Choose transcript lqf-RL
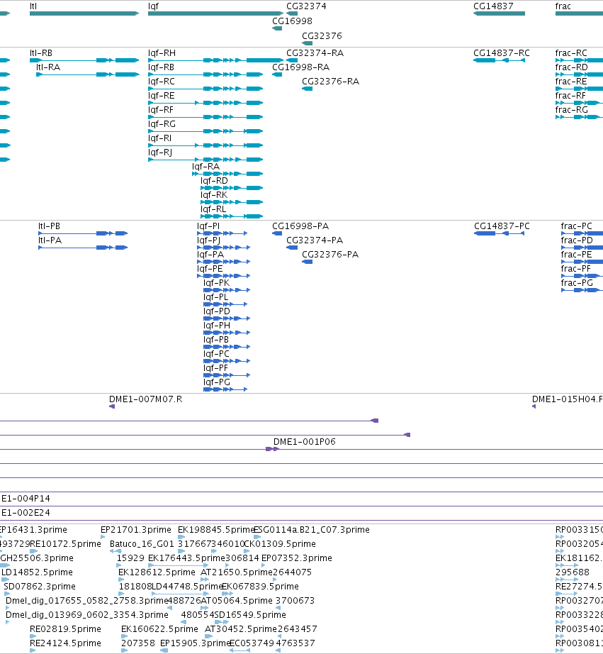 click(x=213, y=209)
